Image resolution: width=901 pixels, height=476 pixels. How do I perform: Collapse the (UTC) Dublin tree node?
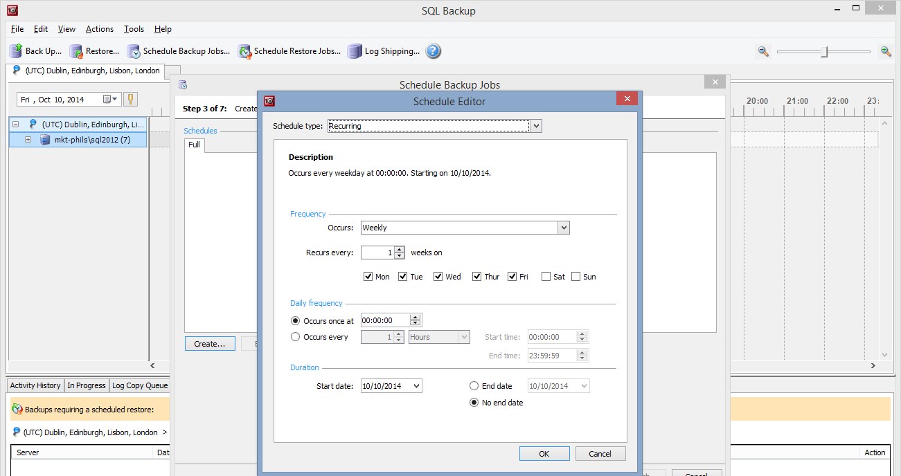tap(15, 125)
